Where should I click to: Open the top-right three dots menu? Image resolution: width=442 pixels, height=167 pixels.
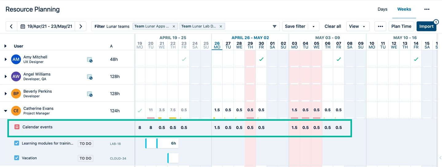pos(427,9)
